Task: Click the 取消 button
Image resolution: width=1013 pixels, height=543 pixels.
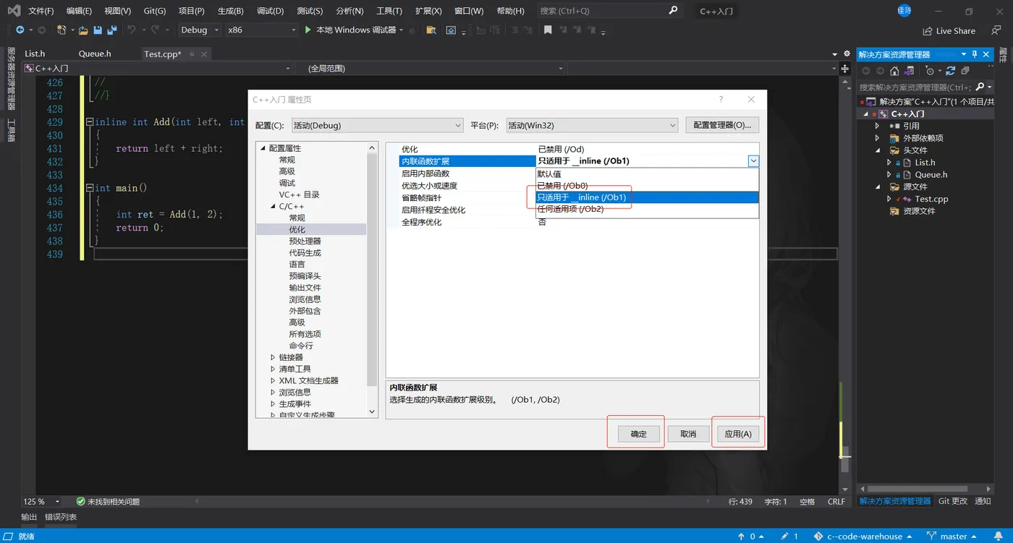Action: point(688,434)
